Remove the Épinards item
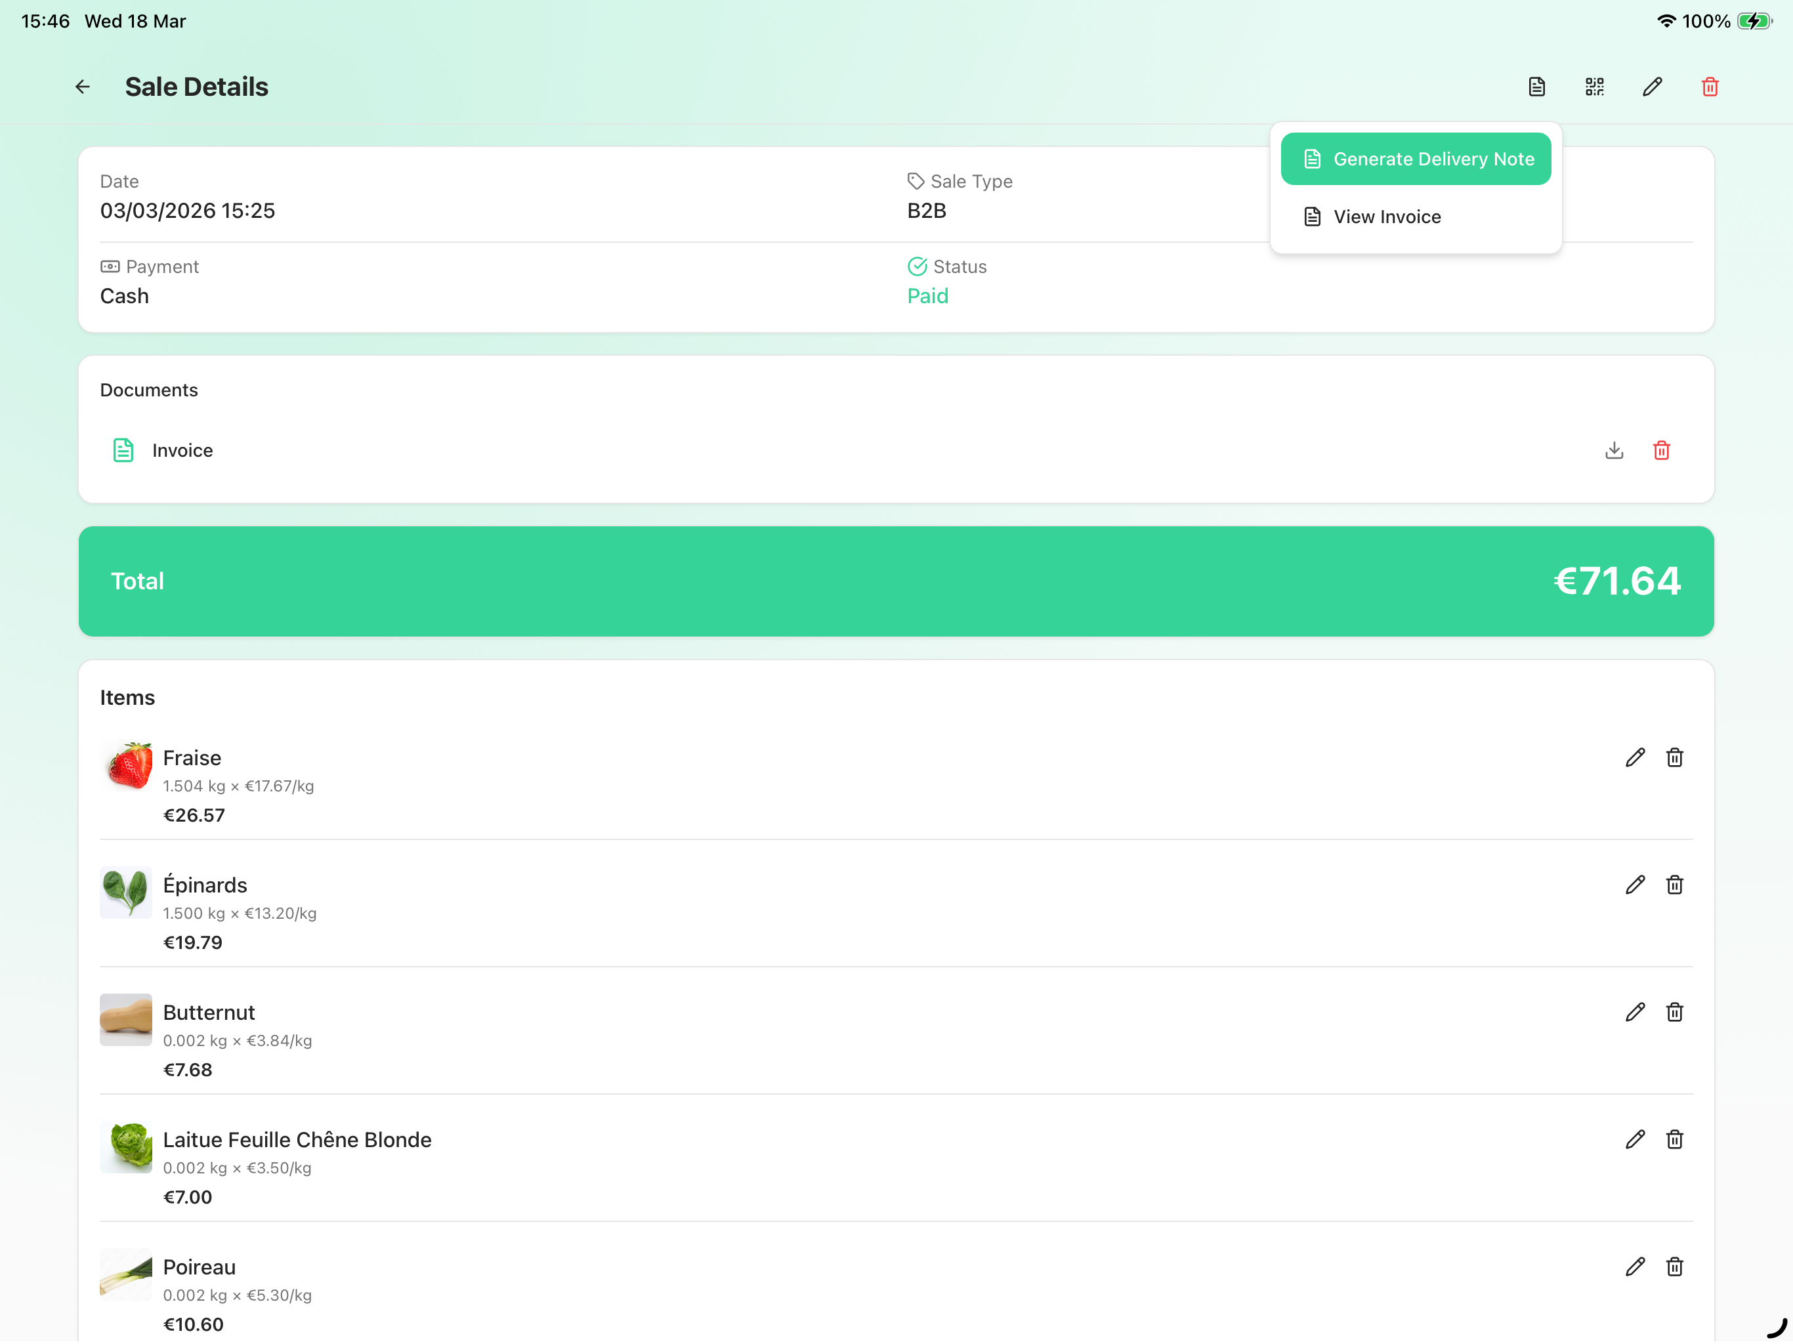The height and width of the screenshot is (1344, 1793). click(1674, 885)
